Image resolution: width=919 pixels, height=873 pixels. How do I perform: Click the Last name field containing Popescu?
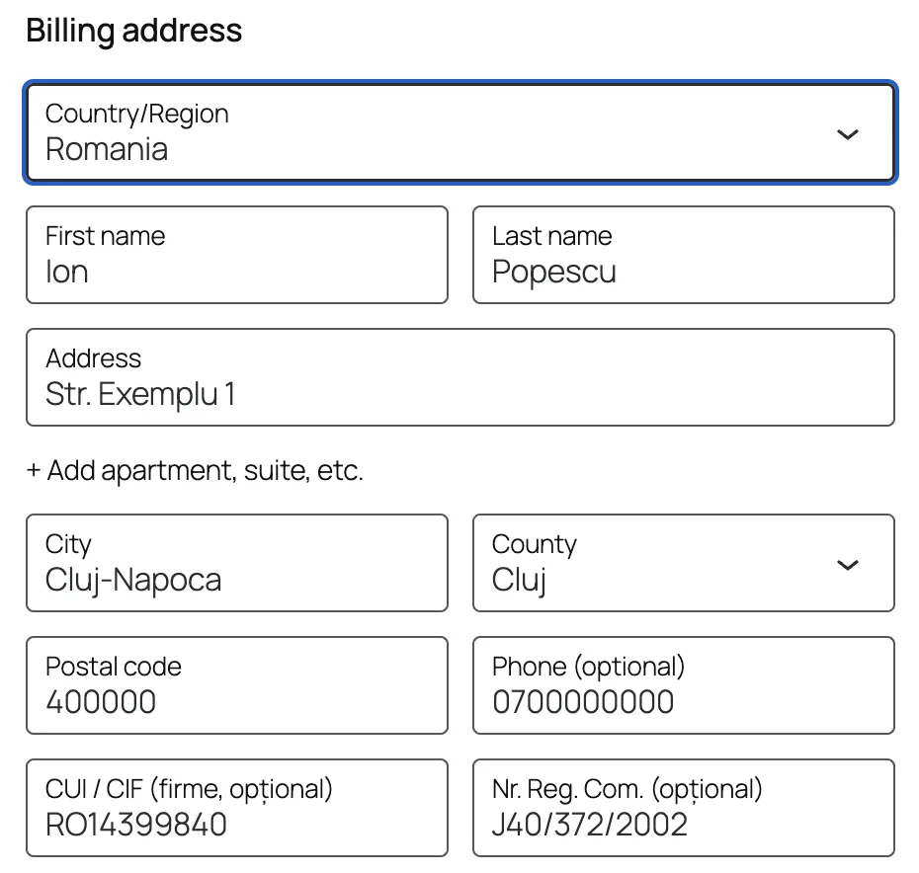[x=684, y=255]
